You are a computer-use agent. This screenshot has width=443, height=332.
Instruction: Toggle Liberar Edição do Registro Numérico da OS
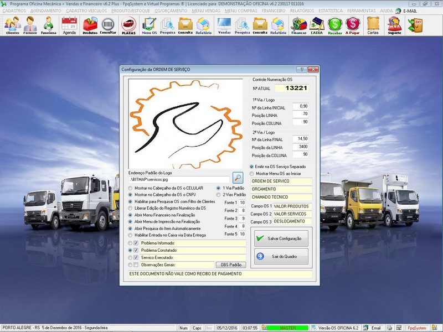point(130,209)
